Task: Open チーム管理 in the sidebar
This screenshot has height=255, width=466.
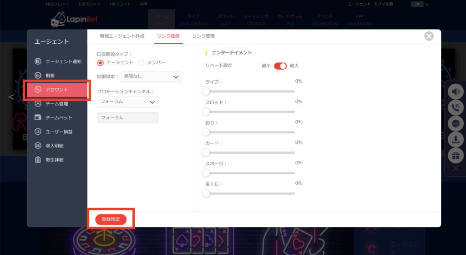Action: click(x=58, y=103)
